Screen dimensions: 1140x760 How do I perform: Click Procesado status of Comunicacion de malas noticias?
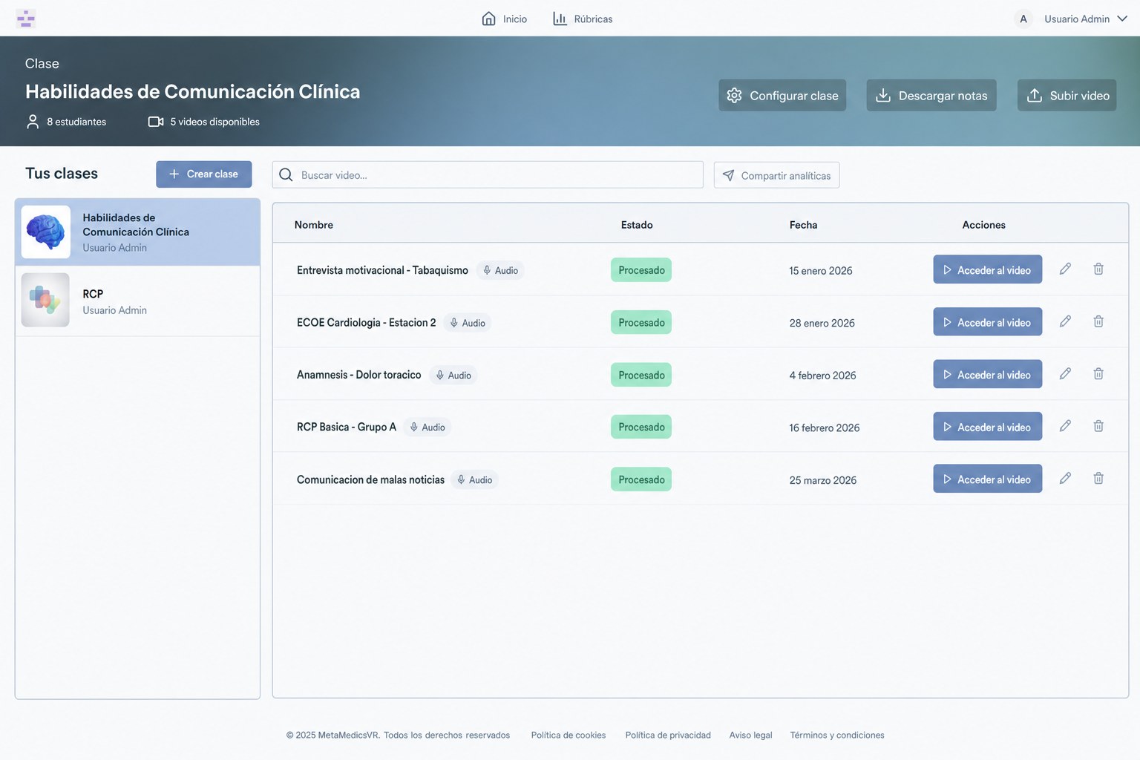(641, 479)
